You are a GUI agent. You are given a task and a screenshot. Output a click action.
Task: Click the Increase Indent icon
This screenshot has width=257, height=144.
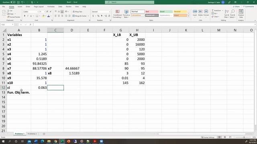pos(69,16)
